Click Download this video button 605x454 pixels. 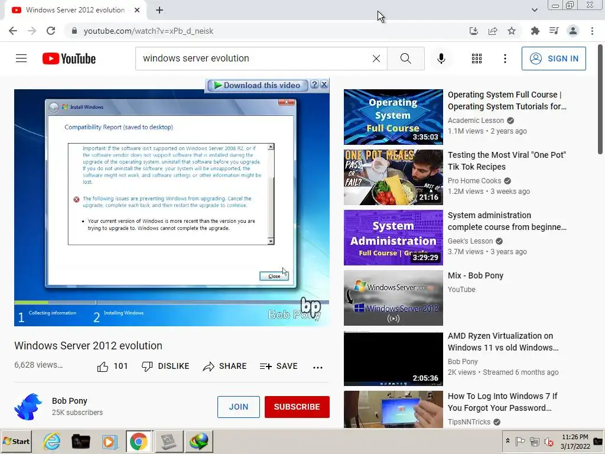(x=258, y=85)
